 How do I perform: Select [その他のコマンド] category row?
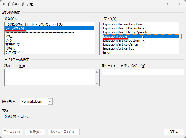coord(50,24)
